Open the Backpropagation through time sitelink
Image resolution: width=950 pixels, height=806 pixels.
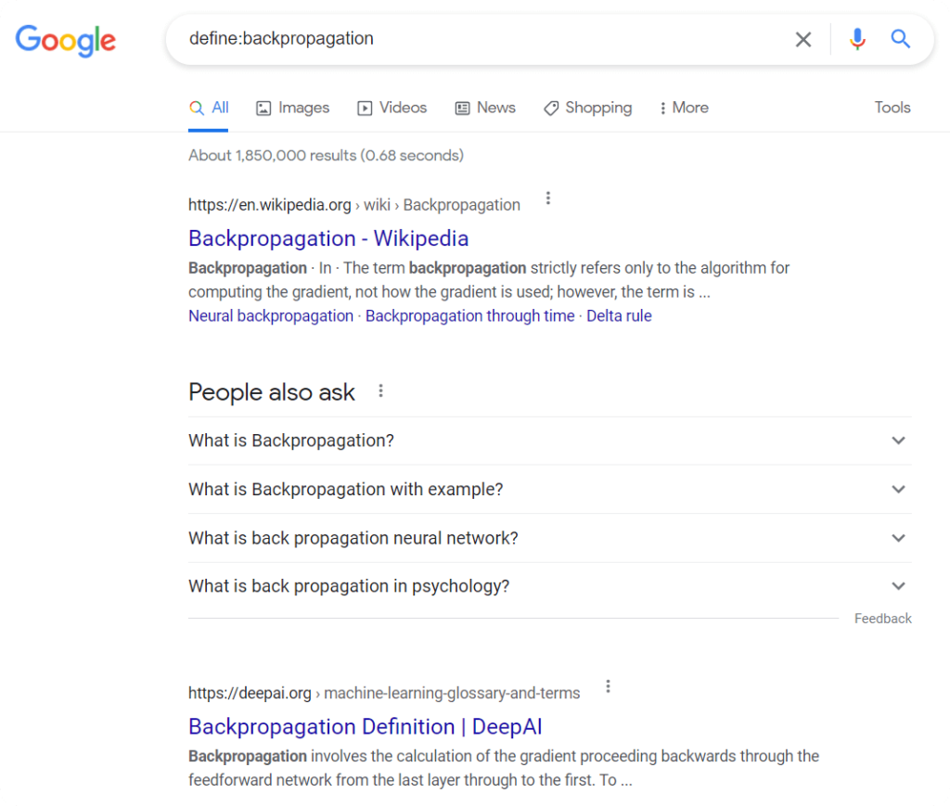pos(469,315)
